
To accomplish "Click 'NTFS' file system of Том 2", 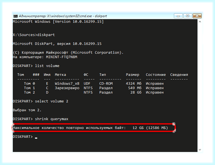I will point(88,92).
